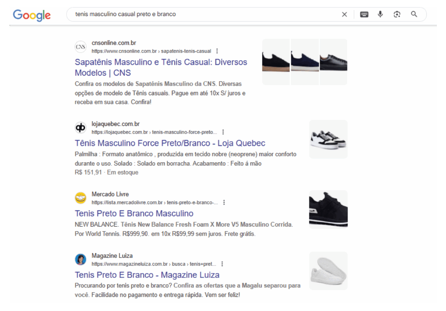The height and width of the screenshot is (311, 446).
Task: Click navy blue shoe thumbnail
Action: click(304, 62)
